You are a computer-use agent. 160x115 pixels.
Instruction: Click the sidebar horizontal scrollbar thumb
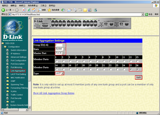[11, 110]
